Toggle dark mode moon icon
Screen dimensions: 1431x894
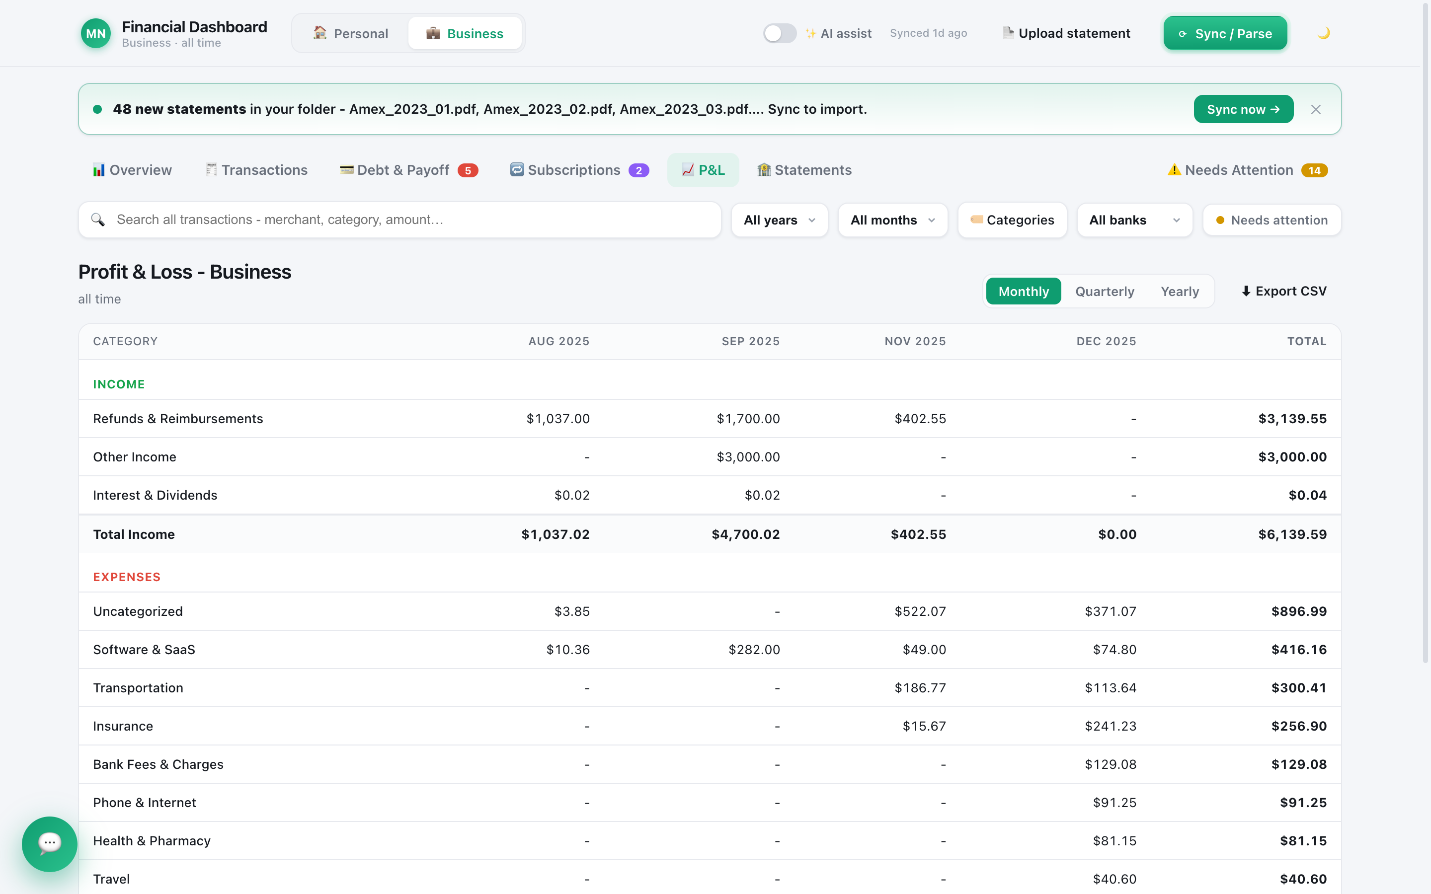[x=1323, y=33]
